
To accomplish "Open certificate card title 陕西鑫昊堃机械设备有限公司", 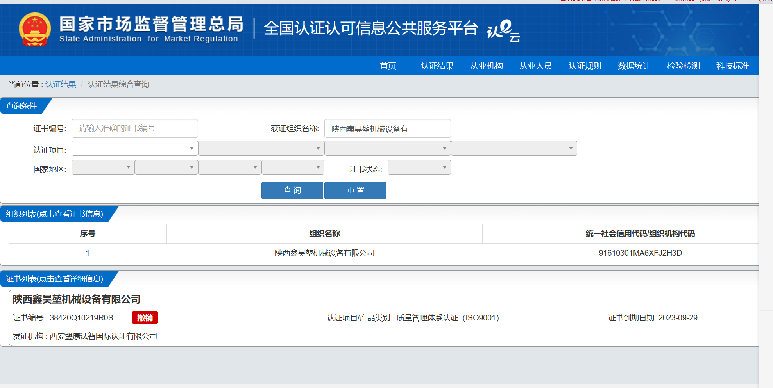I will click(77, 299).
